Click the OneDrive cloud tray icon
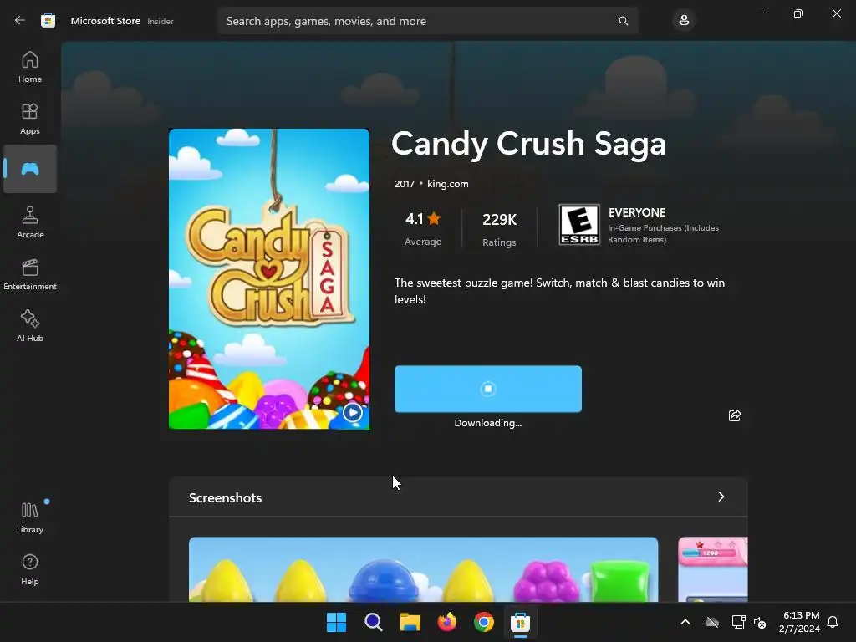The image size is (856, 642). click(x=712, y=622)
